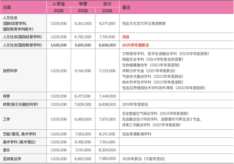This screenshot has height=164, width=234.
Task: Click remark '体育工学融合学科（2021学年度废除）'
Action: [152, 125]
